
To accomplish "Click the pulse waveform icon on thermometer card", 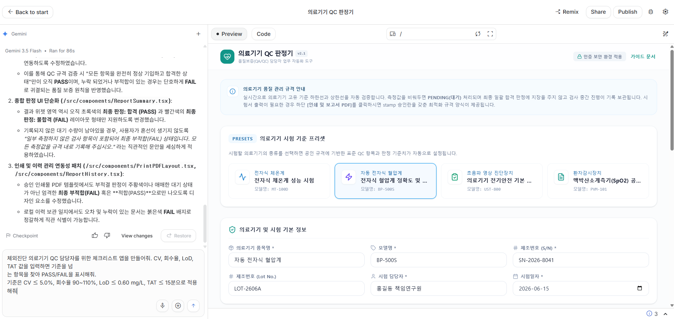I will coord(242,177).
